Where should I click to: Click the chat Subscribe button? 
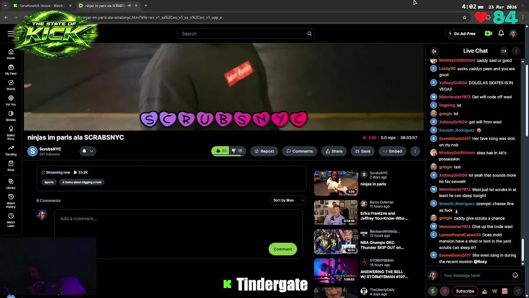[x=465, y=291]
